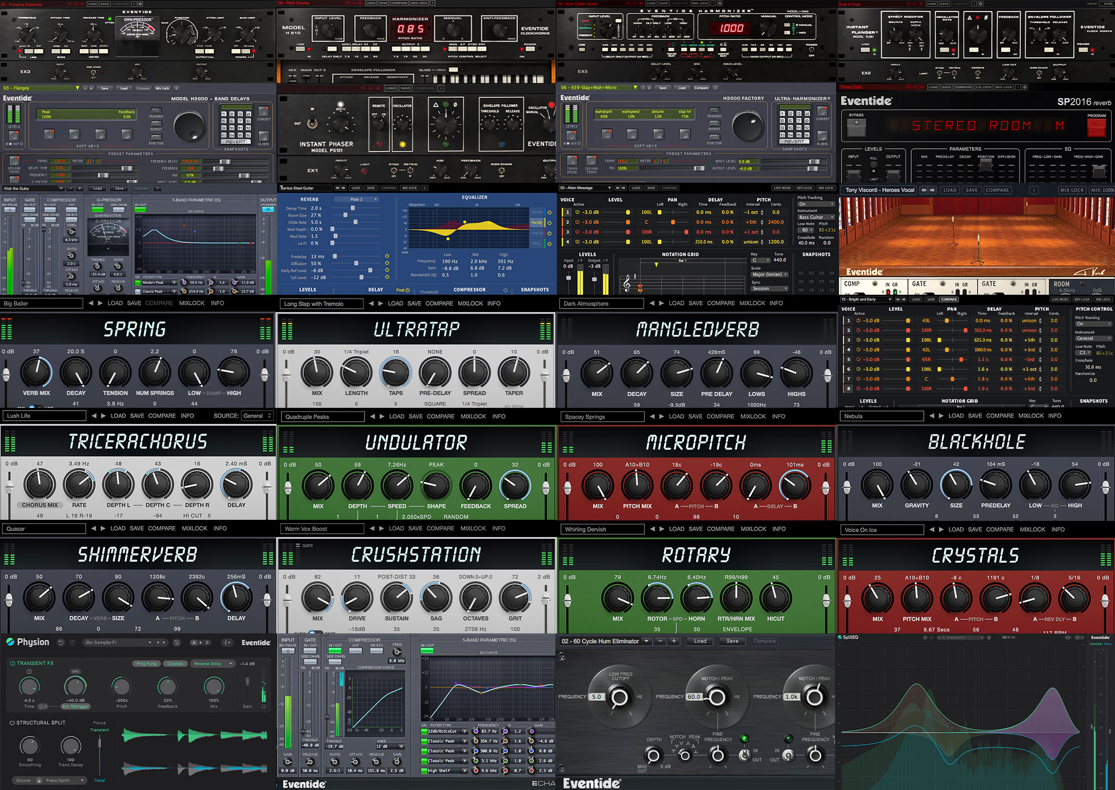Open Piano/Synth source dropdown in Physion
This screenshot has height=790, width=1115.
tap(66, 781)
